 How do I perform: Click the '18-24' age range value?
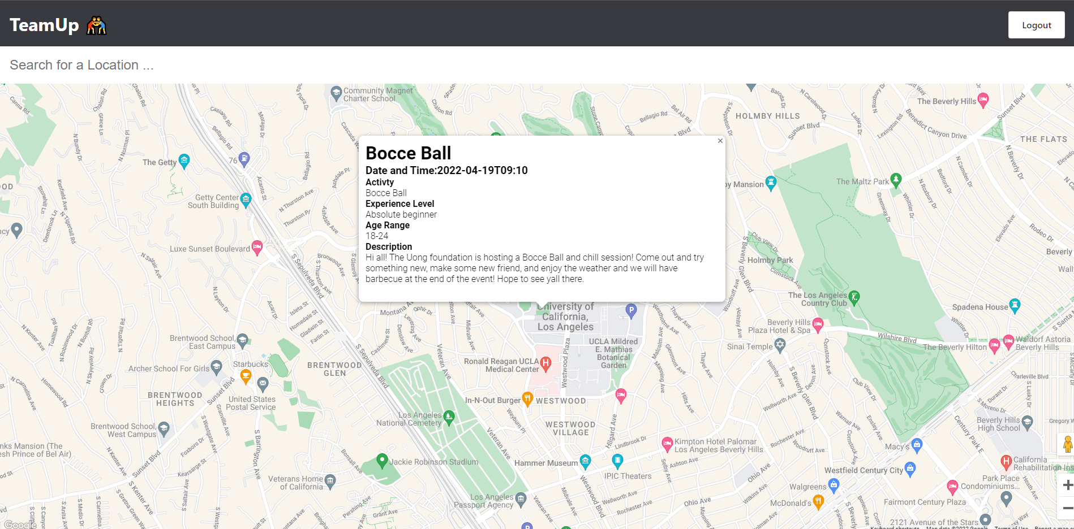point(377,236)
